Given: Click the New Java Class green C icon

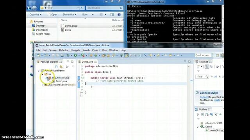Looking at the screenshot, I should tap(96, 55).
